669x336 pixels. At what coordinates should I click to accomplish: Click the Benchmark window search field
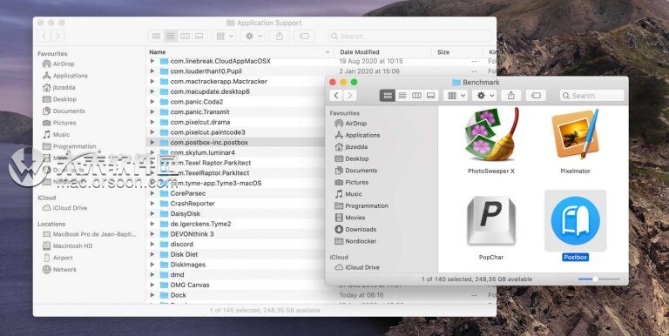point(592,96)
